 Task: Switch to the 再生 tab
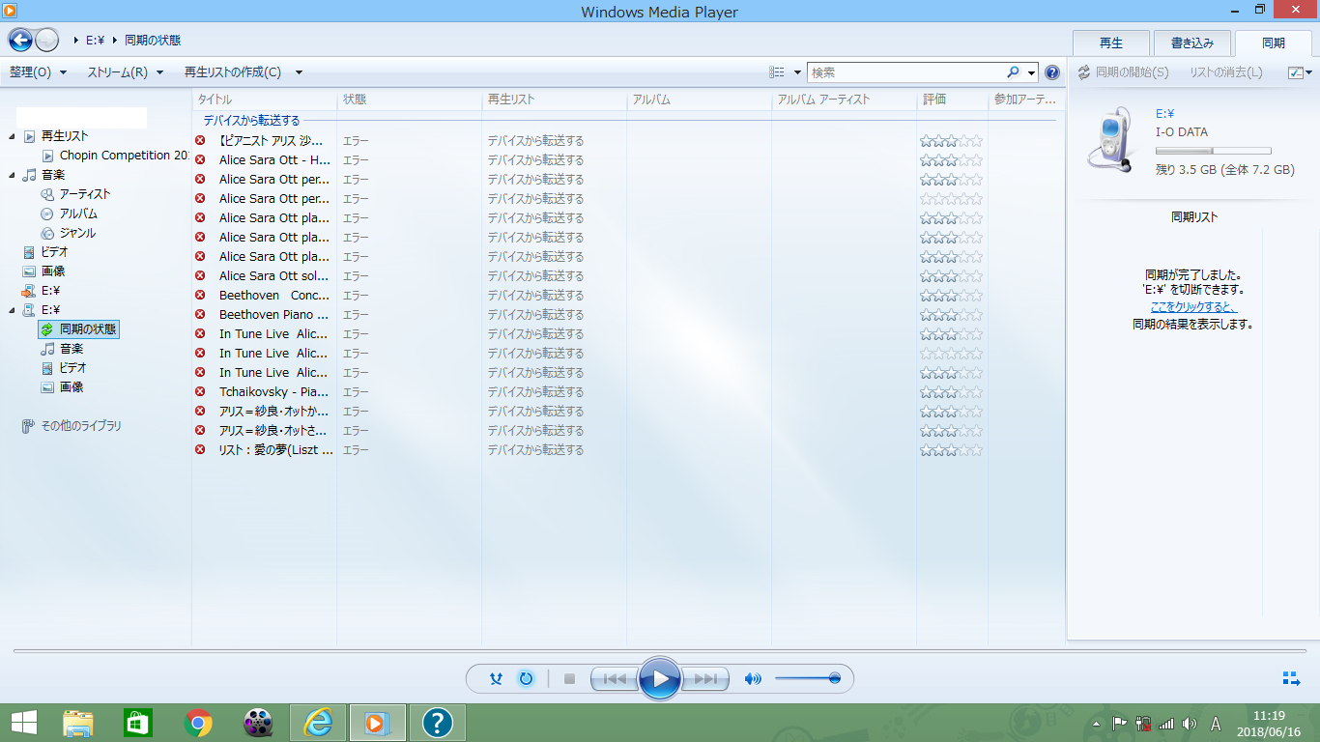(1111, 43)
